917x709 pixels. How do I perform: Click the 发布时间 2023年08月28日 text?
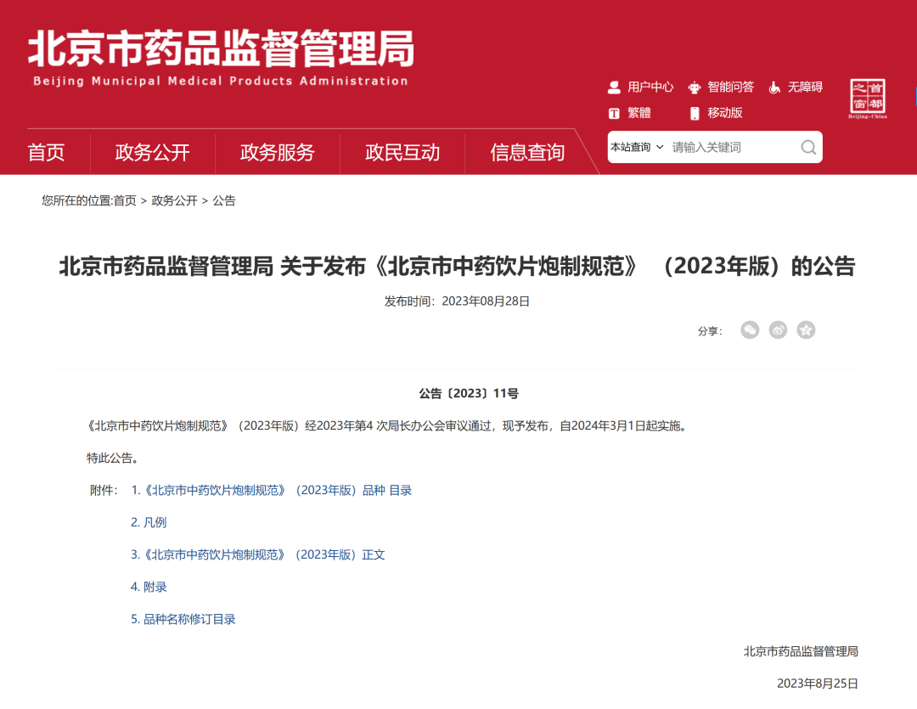point(457,301)
